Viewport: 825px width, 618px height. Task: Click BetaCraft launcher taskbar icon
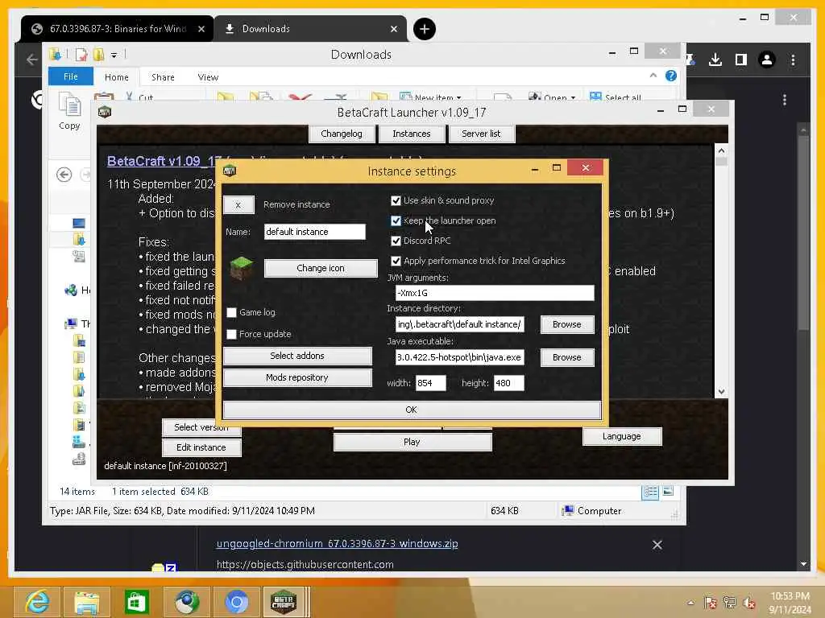pos(284,602)
